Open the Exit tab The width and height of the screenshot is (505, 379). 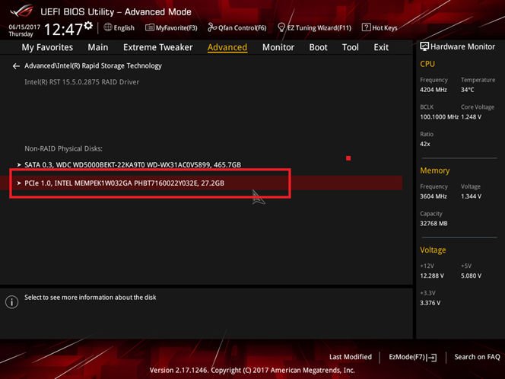click(x=381, y=47)
